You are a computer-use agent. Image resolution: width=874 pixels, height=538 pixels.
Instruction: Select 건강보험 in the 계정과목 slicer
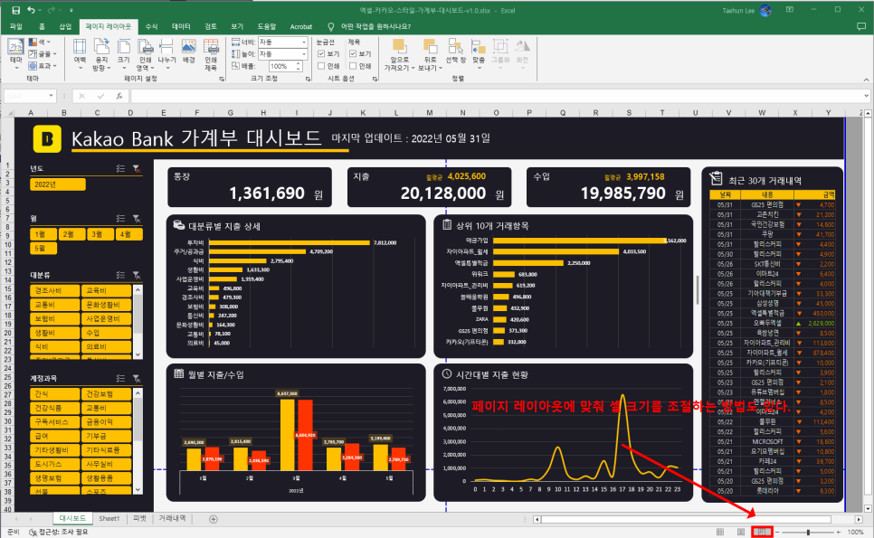[106, 393]
